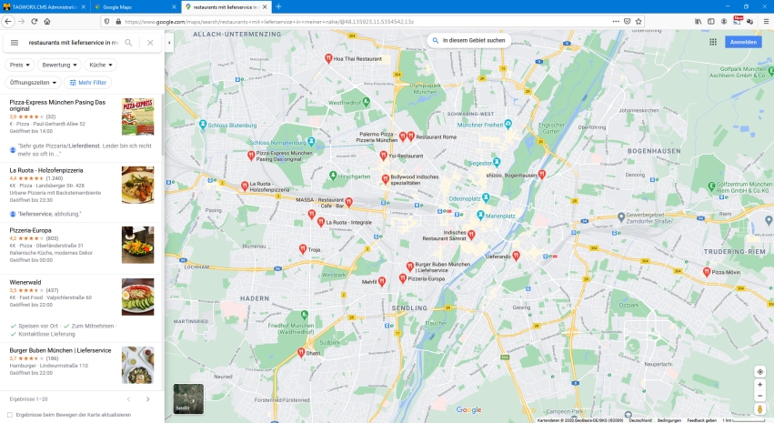Bookmark page with star icon
The height and width of the screenshot is (423, 774).
pos(638,22)
